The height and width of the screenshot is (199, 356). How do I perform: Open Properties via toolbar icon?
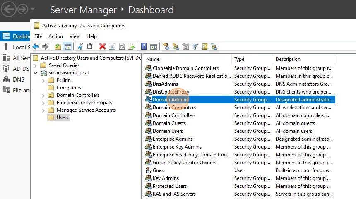coord(112,47)
